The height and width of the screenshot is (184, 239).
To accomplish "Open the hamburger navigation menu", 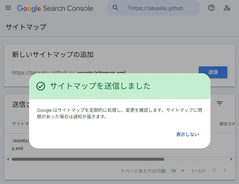I will click(8, 8).
